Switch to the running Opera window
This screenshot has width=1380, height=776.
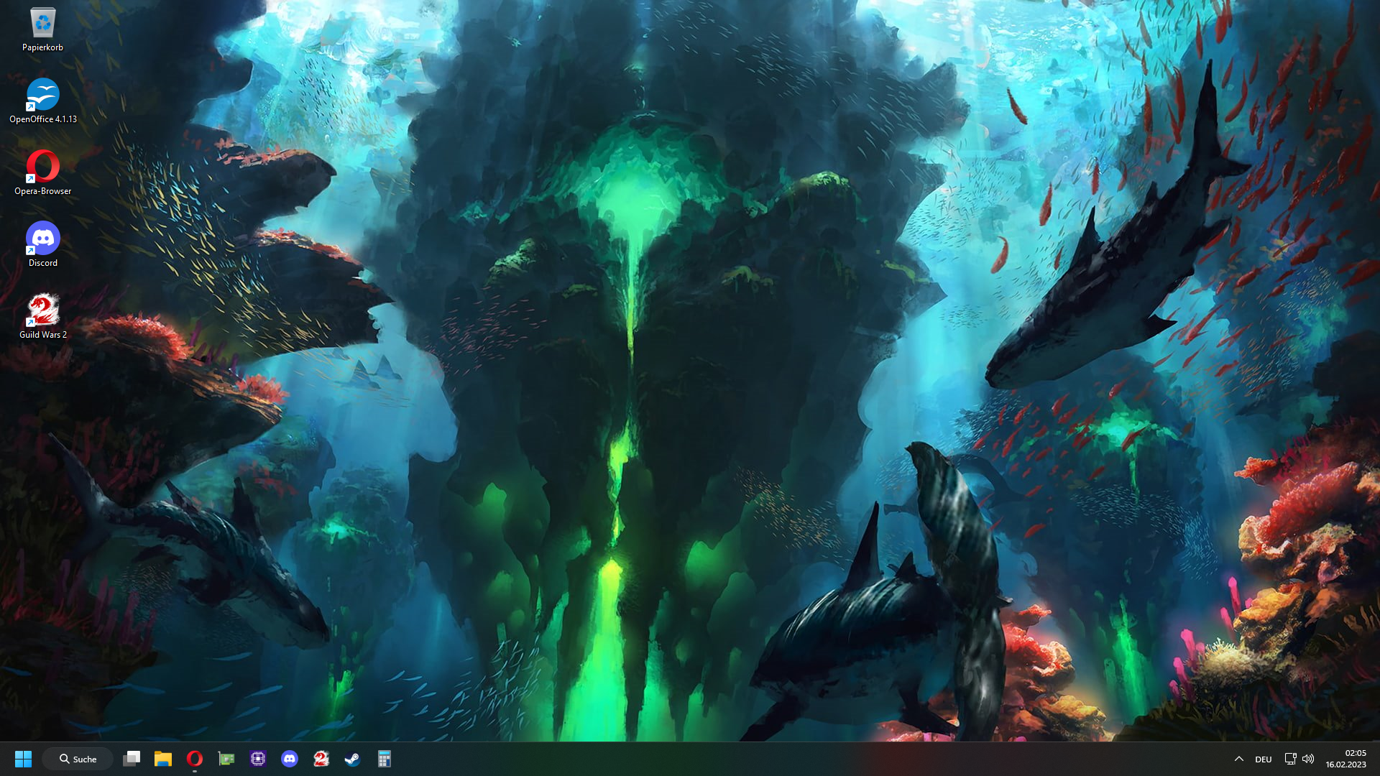194,759
